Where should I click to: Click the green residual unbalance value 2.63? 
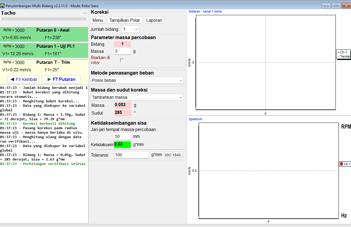coord(122,145)
